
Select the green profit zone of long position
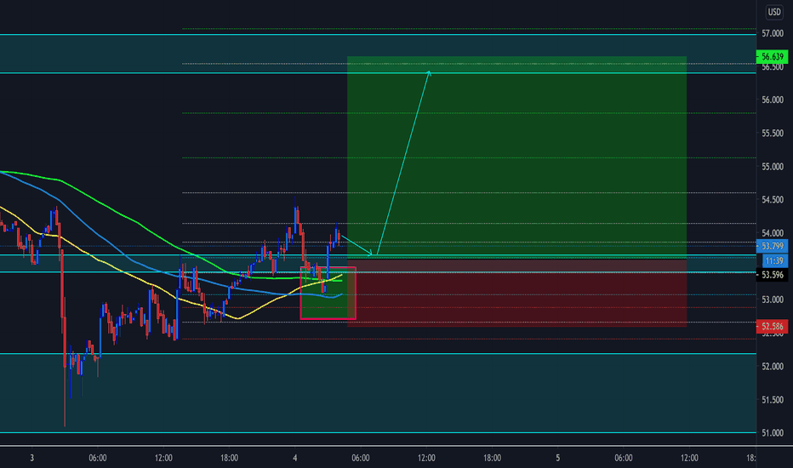516,157
